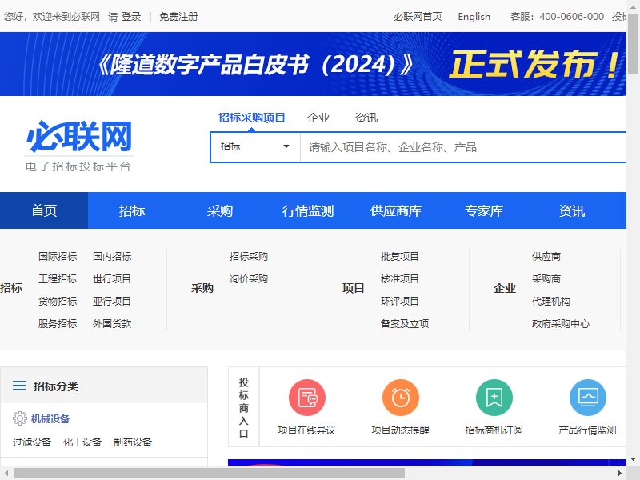The width and height of the screenshot is (640, 480).
Task: Open 机械设备 category
Action: [x=50, y=418]
